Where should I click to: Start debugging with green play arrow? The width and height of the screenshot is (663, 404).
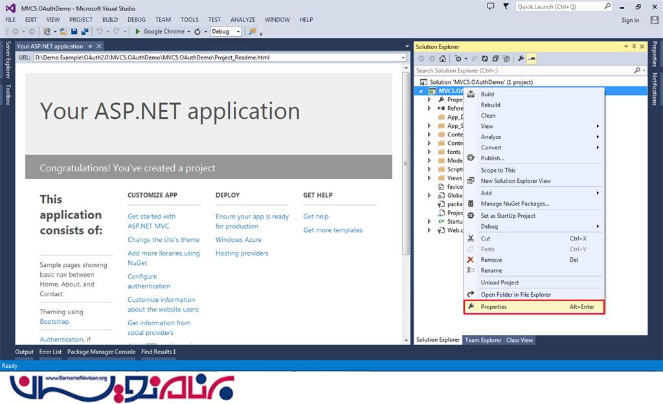[137, 31]
